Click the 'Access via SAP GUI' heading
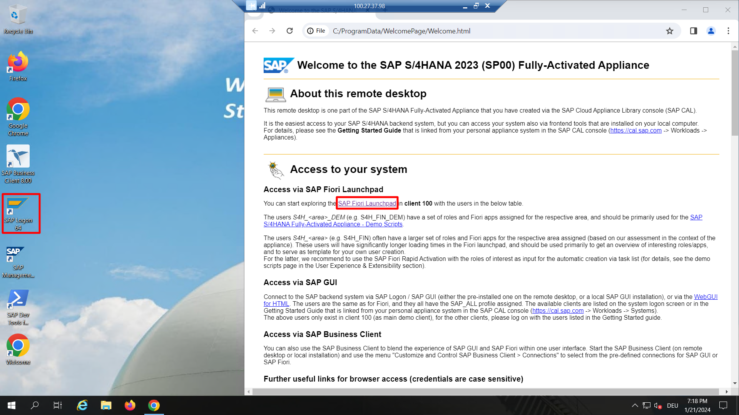 click(300, 282)
